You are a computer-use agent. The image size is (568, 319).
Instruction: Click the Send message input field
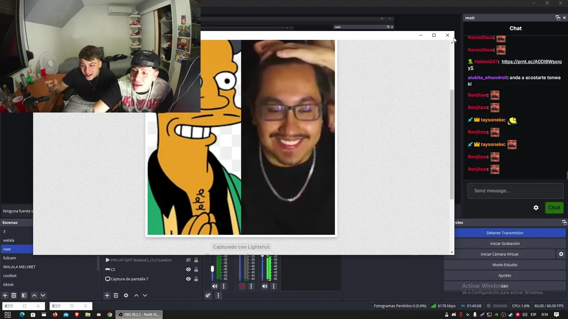[x=515, y=191]
